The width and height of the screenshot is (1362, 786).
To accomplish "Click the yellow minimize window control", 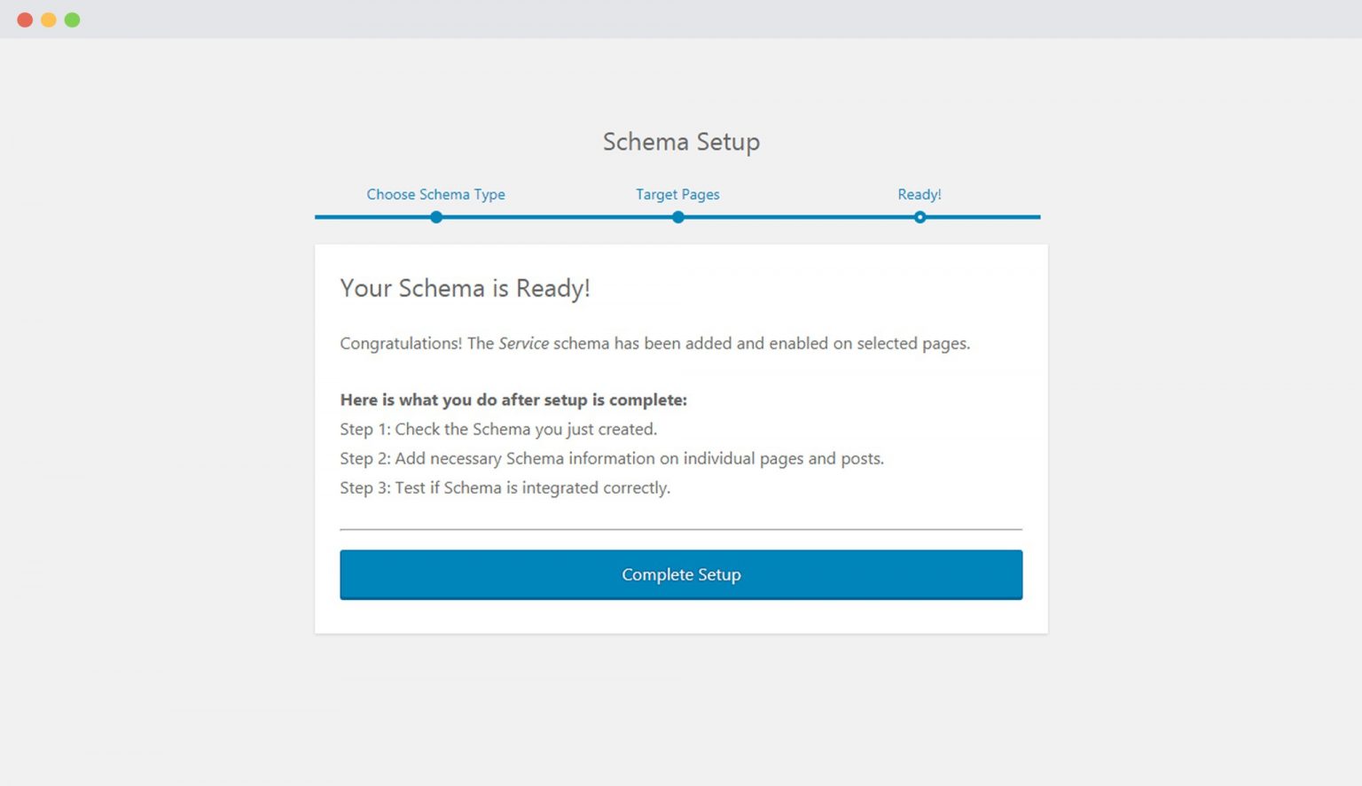I will (x=48, y=19).
